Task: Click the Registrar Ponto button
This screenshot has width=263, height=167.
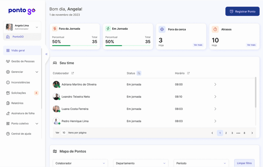Action: (242, 12)
